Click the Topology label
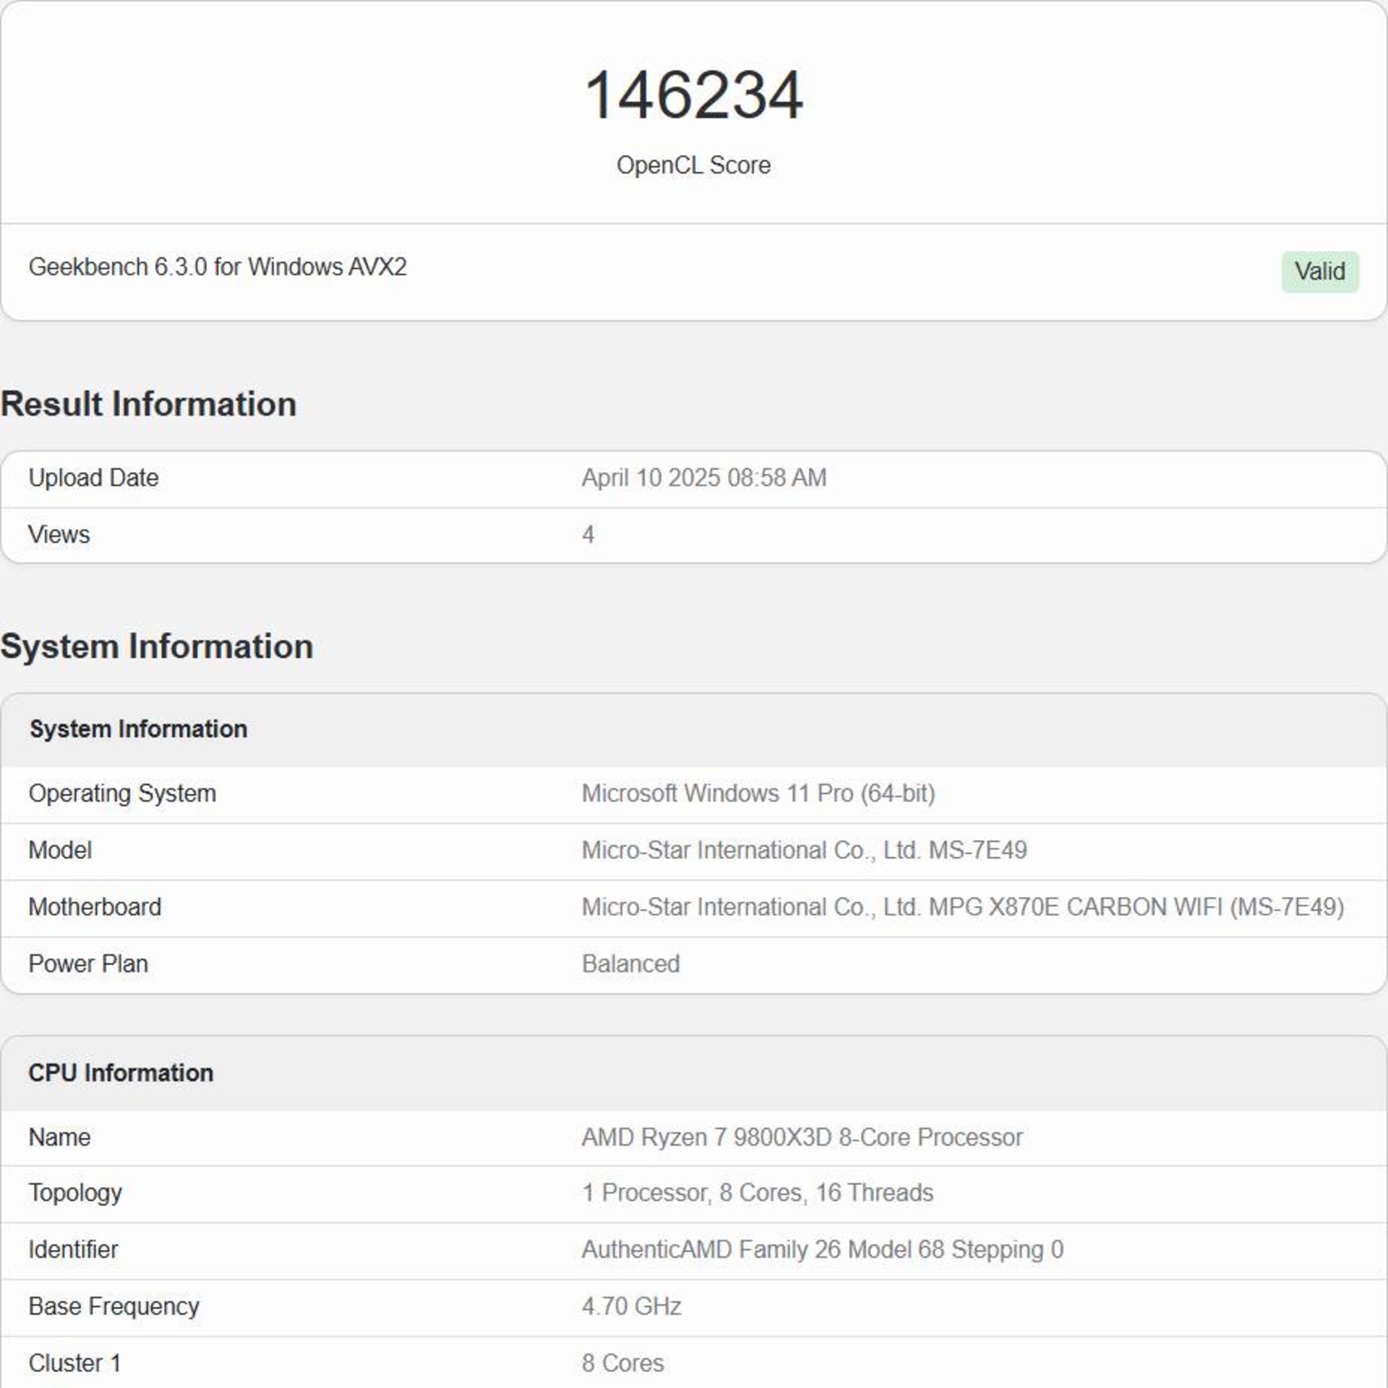Viewport: 1388px width, 1388px height. (75, 1193)
